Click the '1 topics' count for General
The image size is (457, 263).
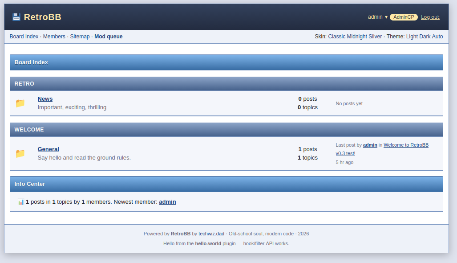tap(307, 158)
